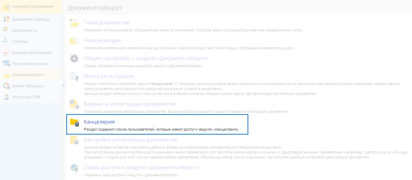
Task: Click text "Настройка вариантов регистрации документов"
Action: pos(125,111)
